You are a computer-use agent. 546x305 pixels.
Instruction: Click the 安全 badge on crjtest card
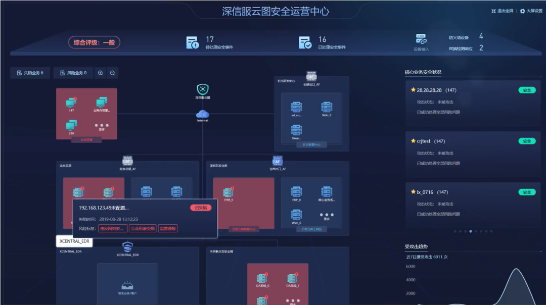coord(527,141)
